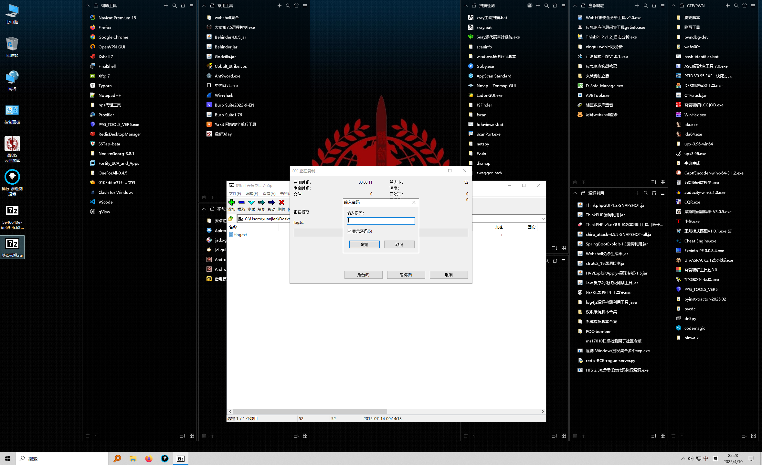Click the 移动 (Move) toolbar icon
762x465 pixels.
pyautogui.click(x=271, y=202)
